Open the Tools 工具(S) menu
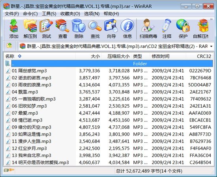This screenshot has width=217, height=177. tap(49, 14)
